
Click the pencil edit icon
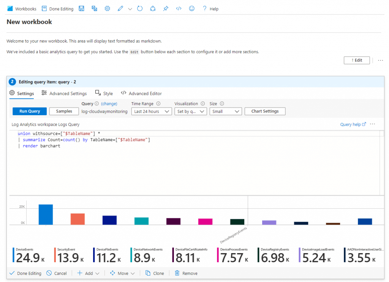pyautogui.click(x=120, y=9)
